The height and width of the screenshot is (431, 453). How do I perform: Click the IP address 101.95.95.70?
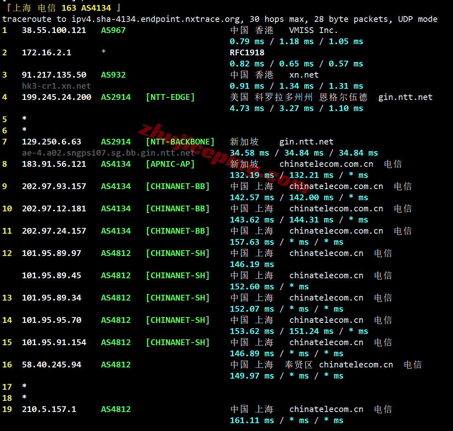click(52, 320)
